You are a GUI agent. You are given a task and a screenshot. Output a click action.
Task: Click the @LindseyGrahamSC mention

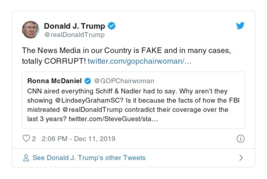pyautogui.click(x=86, y=100)
